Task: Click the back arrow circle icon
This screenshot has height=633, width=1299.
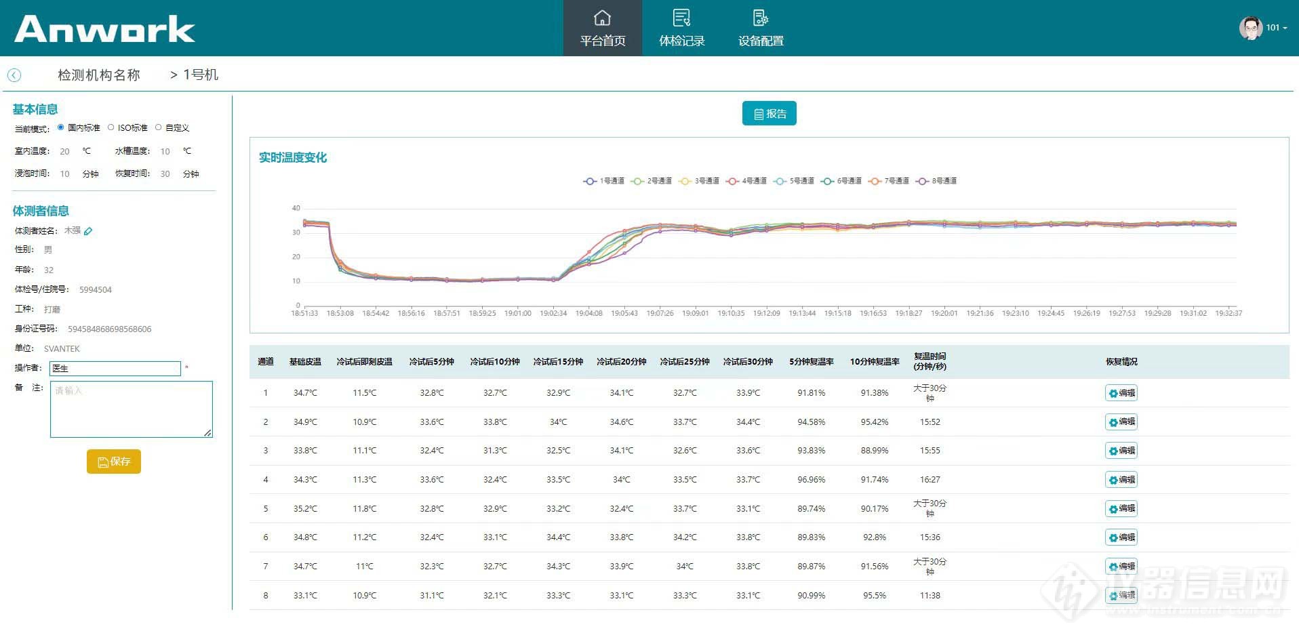Action: pyautogui.click(x=14, y=75)
